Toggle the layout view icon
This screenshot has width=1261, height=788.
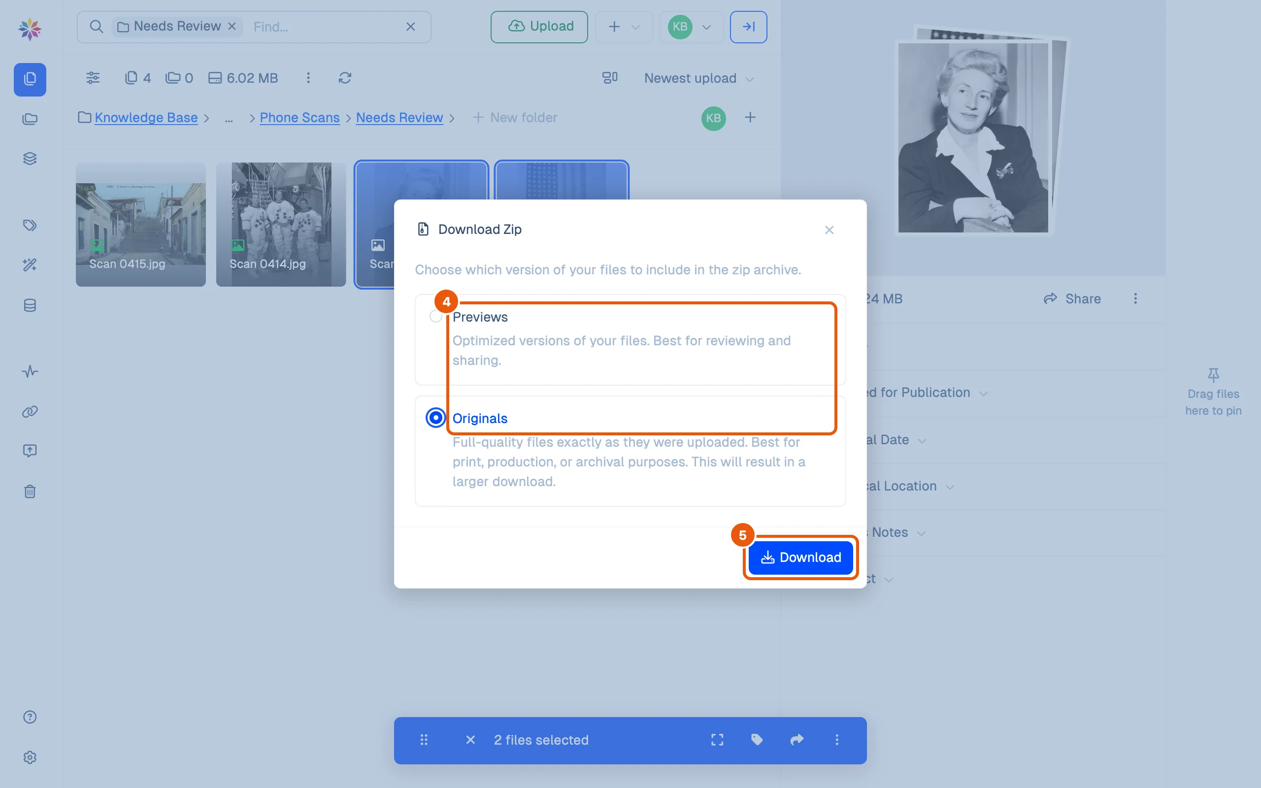tap(610, 78)
